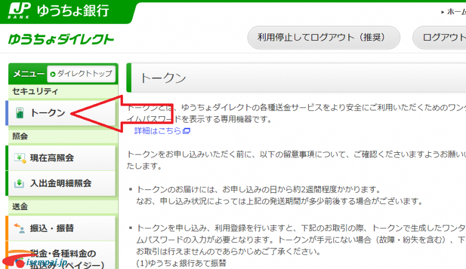Click text トークンをお申し込みいただく前に
466x269 pixels.
point(190,154)
